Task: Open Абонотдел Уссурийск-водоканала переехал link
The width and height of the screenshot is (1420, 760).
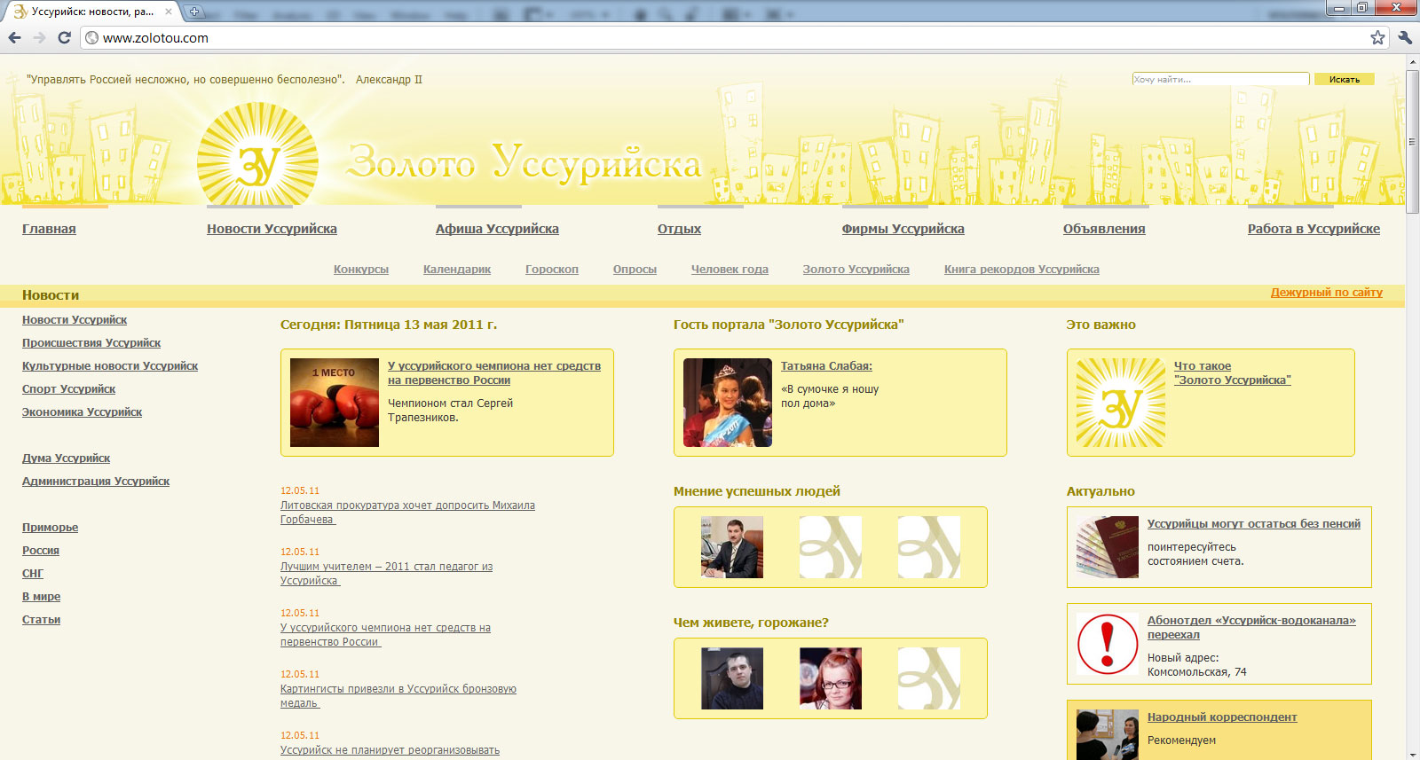Action: click(x=1251, y=628)
